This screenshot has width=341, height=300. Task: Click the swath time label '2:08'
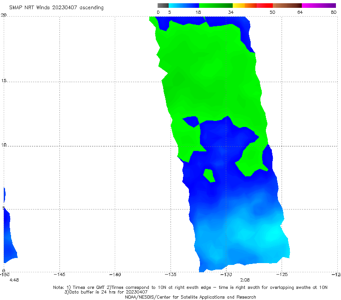[245, 280]
